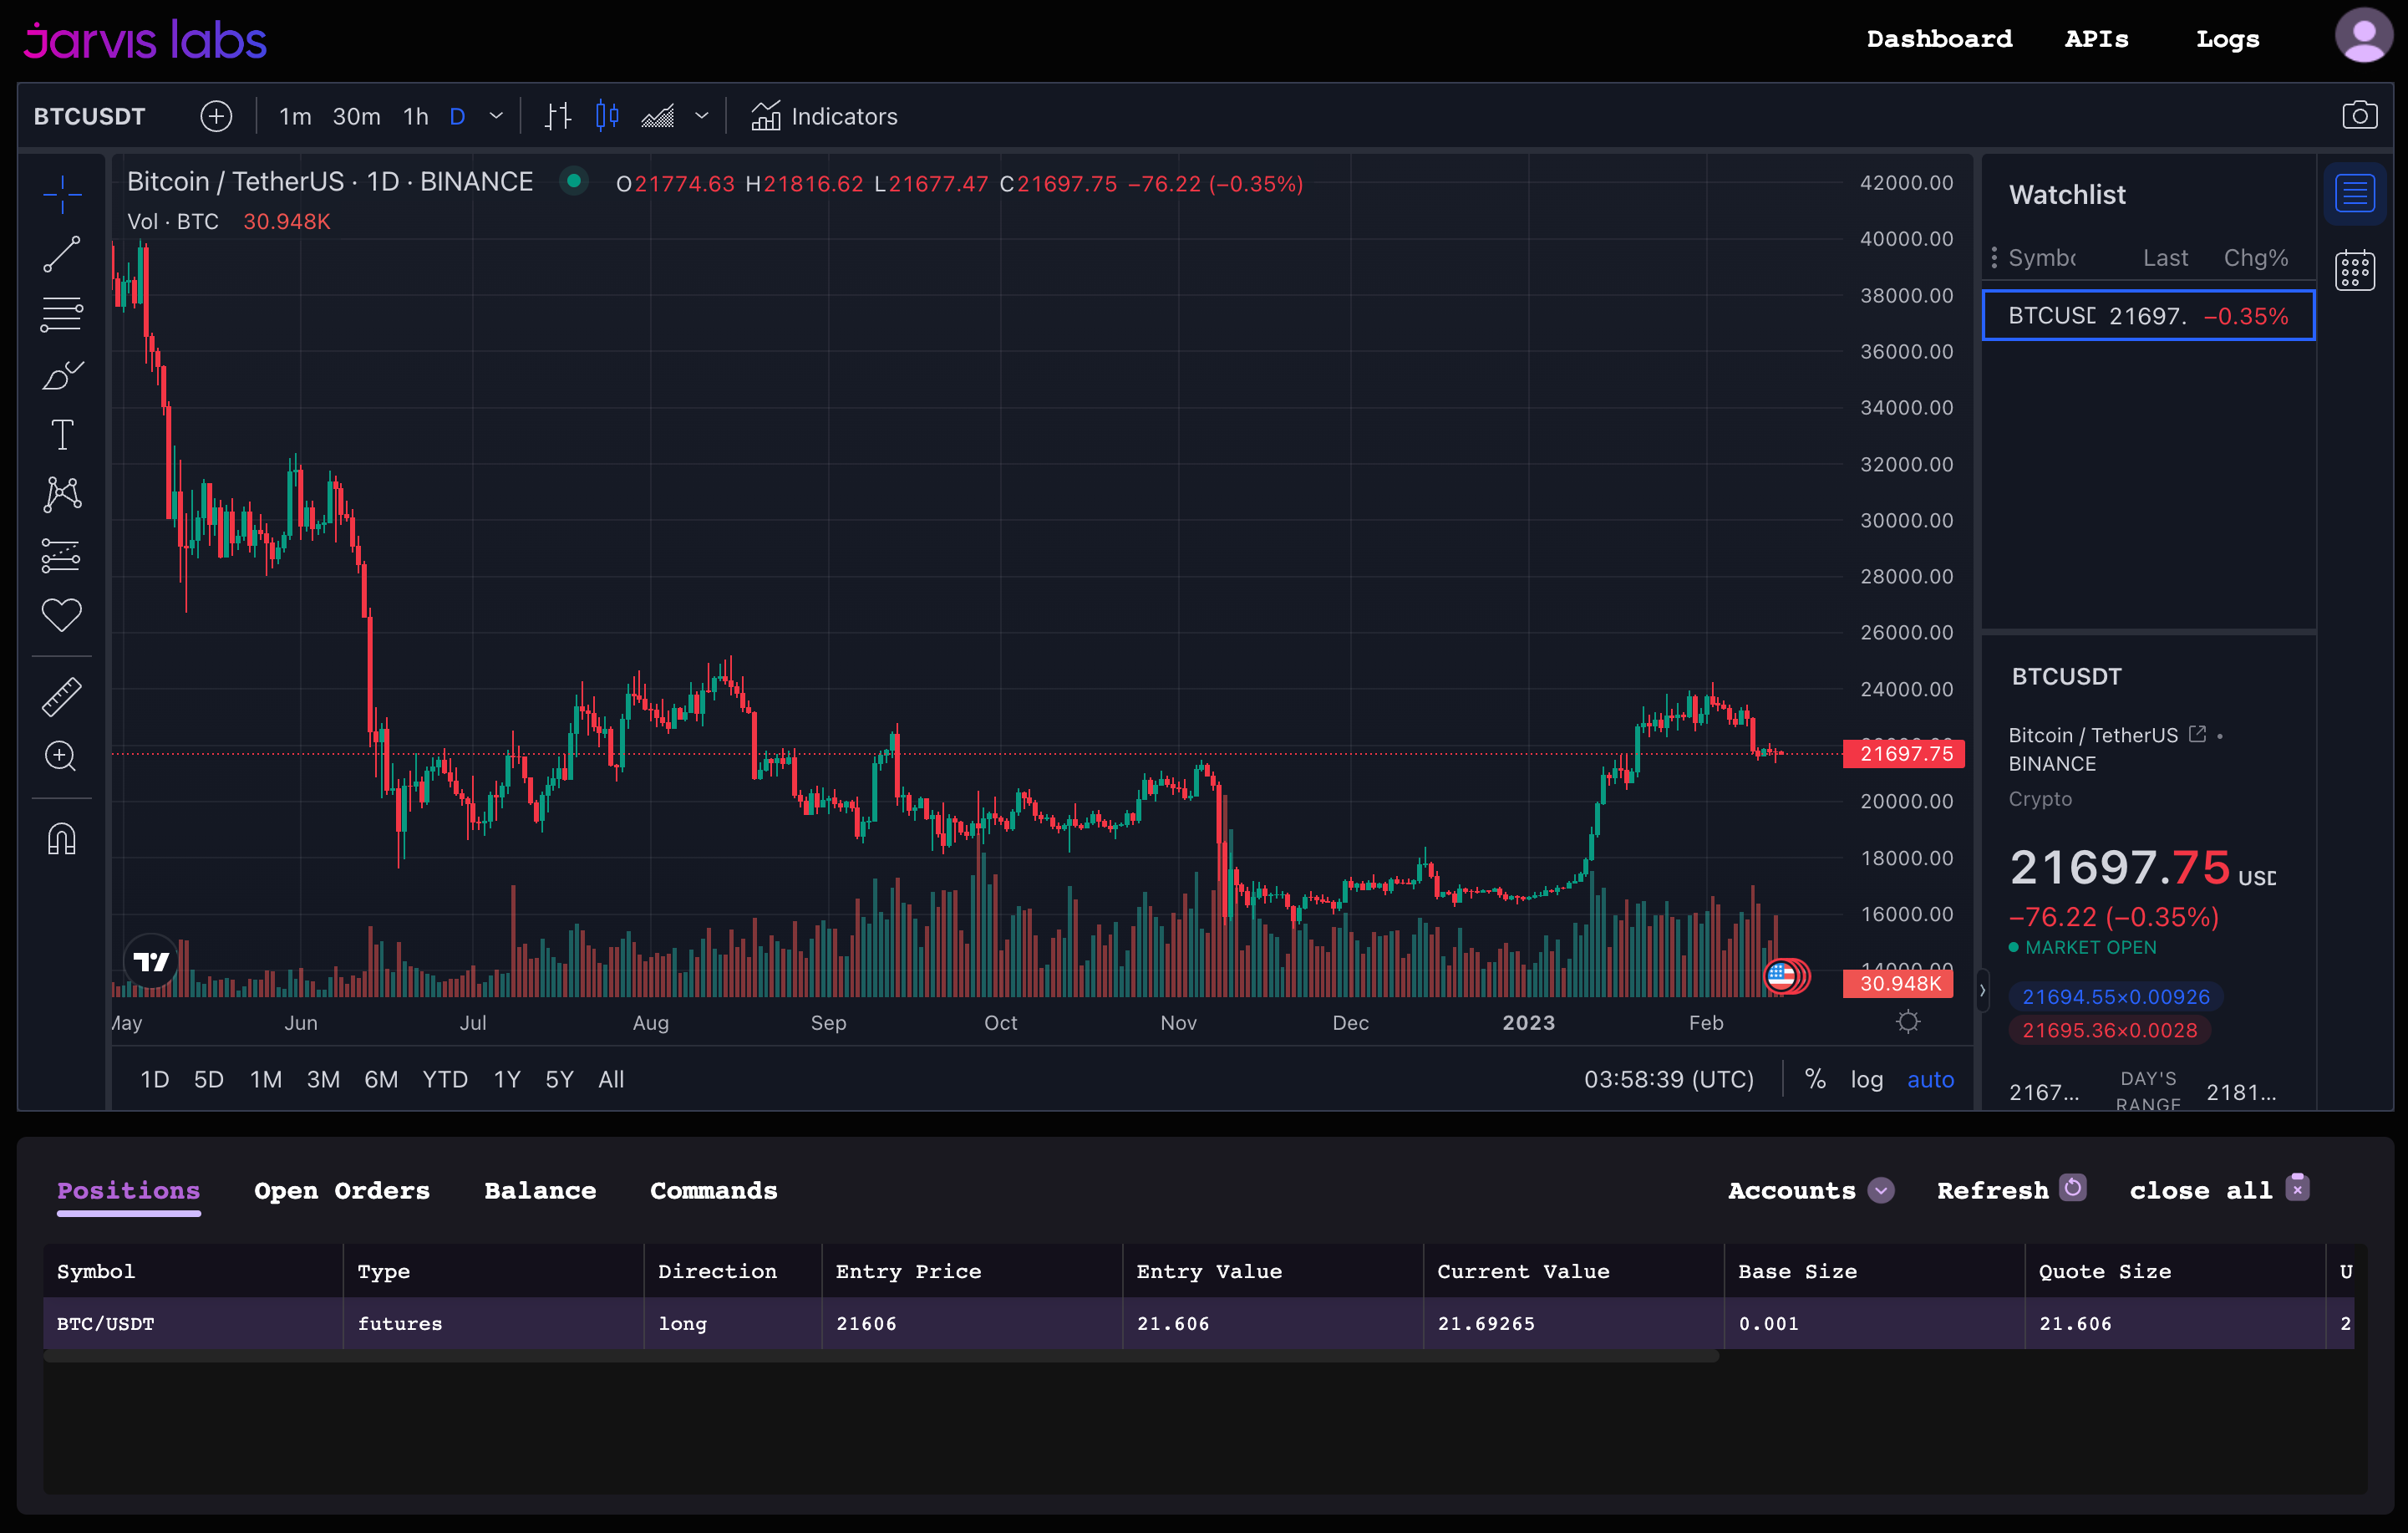Image resolution: width=2408 pixels, height=1533 pixels.
Task: Select the brush drawing tool
Action: tap(61, 376)
